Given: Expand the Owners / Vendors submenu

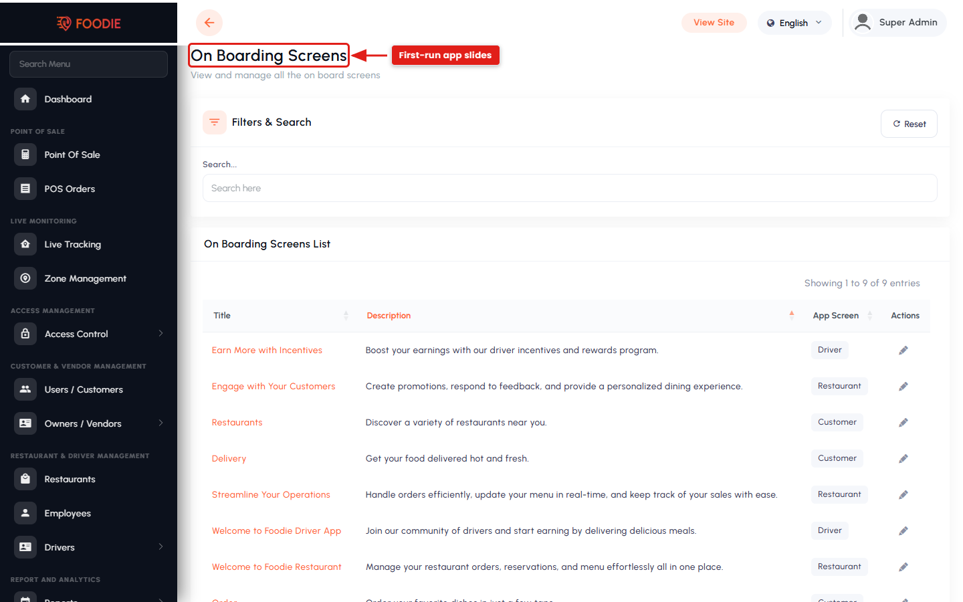Looking at the screenshot, I should pos(160,423).
